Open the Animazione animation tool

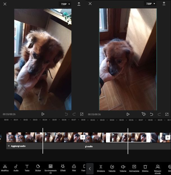pyautogui.click(x=134, y=169)
